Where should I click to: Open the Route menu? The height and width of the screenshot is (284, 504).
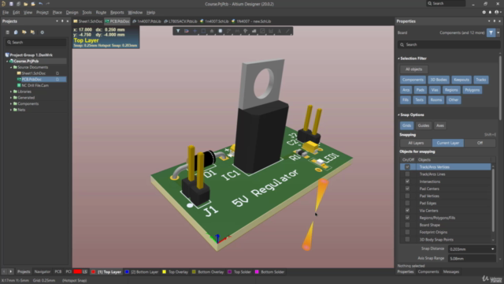(x=101, y=13)
